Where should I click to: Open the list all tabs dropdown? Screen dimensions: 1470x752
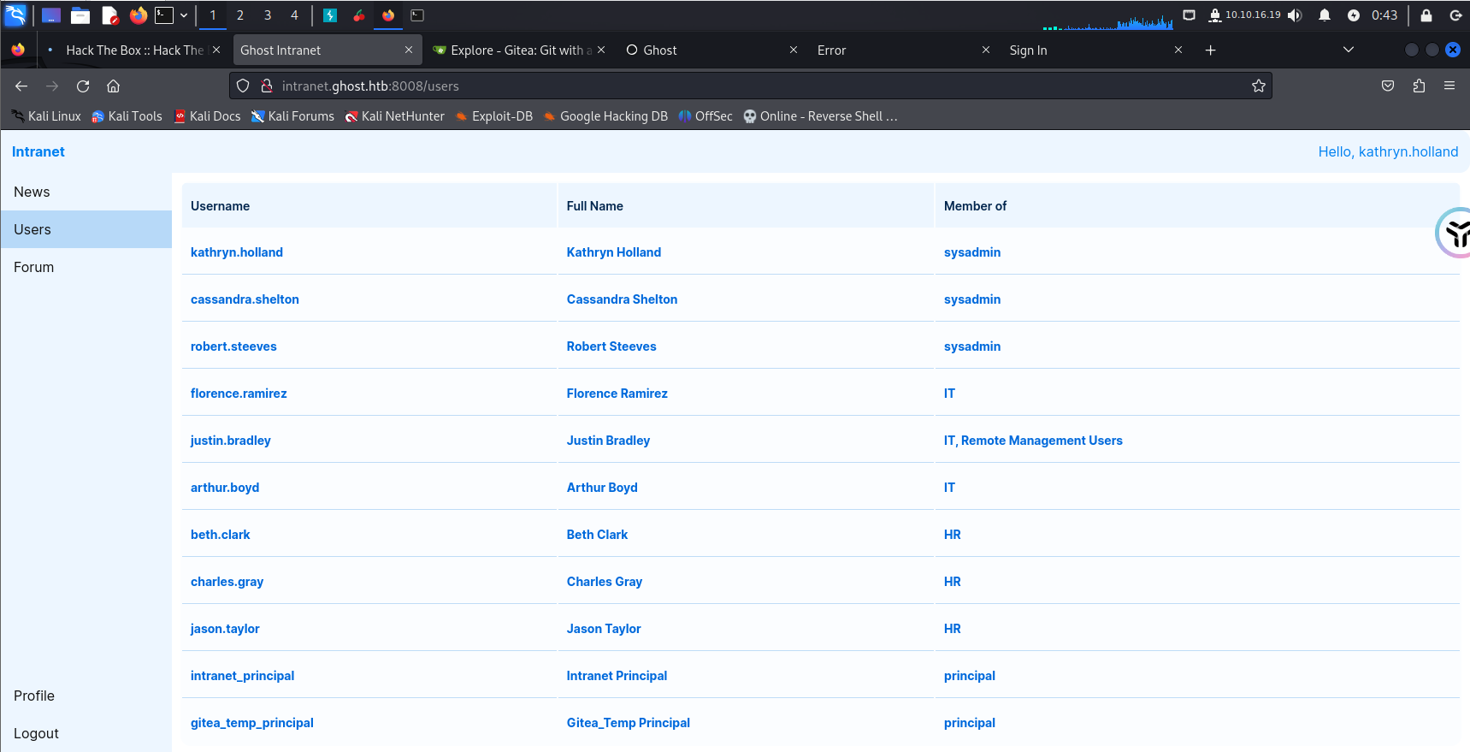[1349, 50]
